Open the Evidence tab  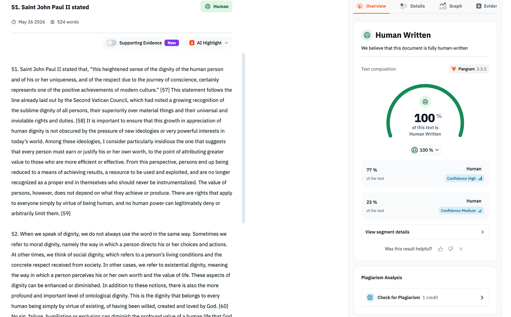point(486,6)
